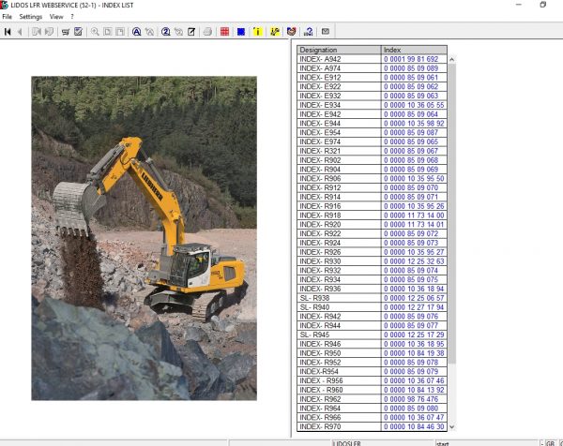Open the checklist order form icon

click(x=78, y=32)
